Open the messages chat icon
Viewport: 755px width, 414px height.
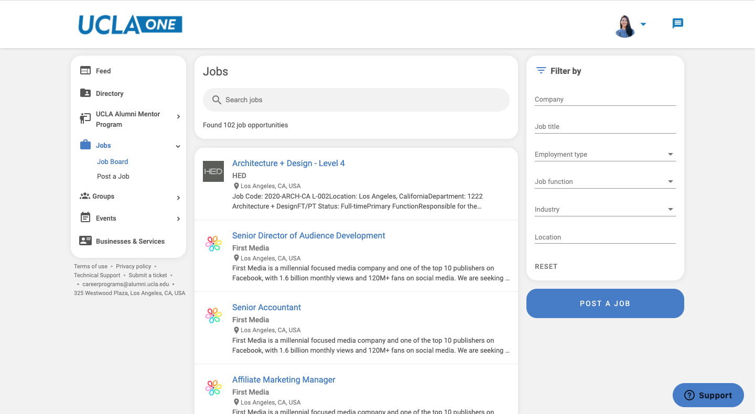click(678, 24)
